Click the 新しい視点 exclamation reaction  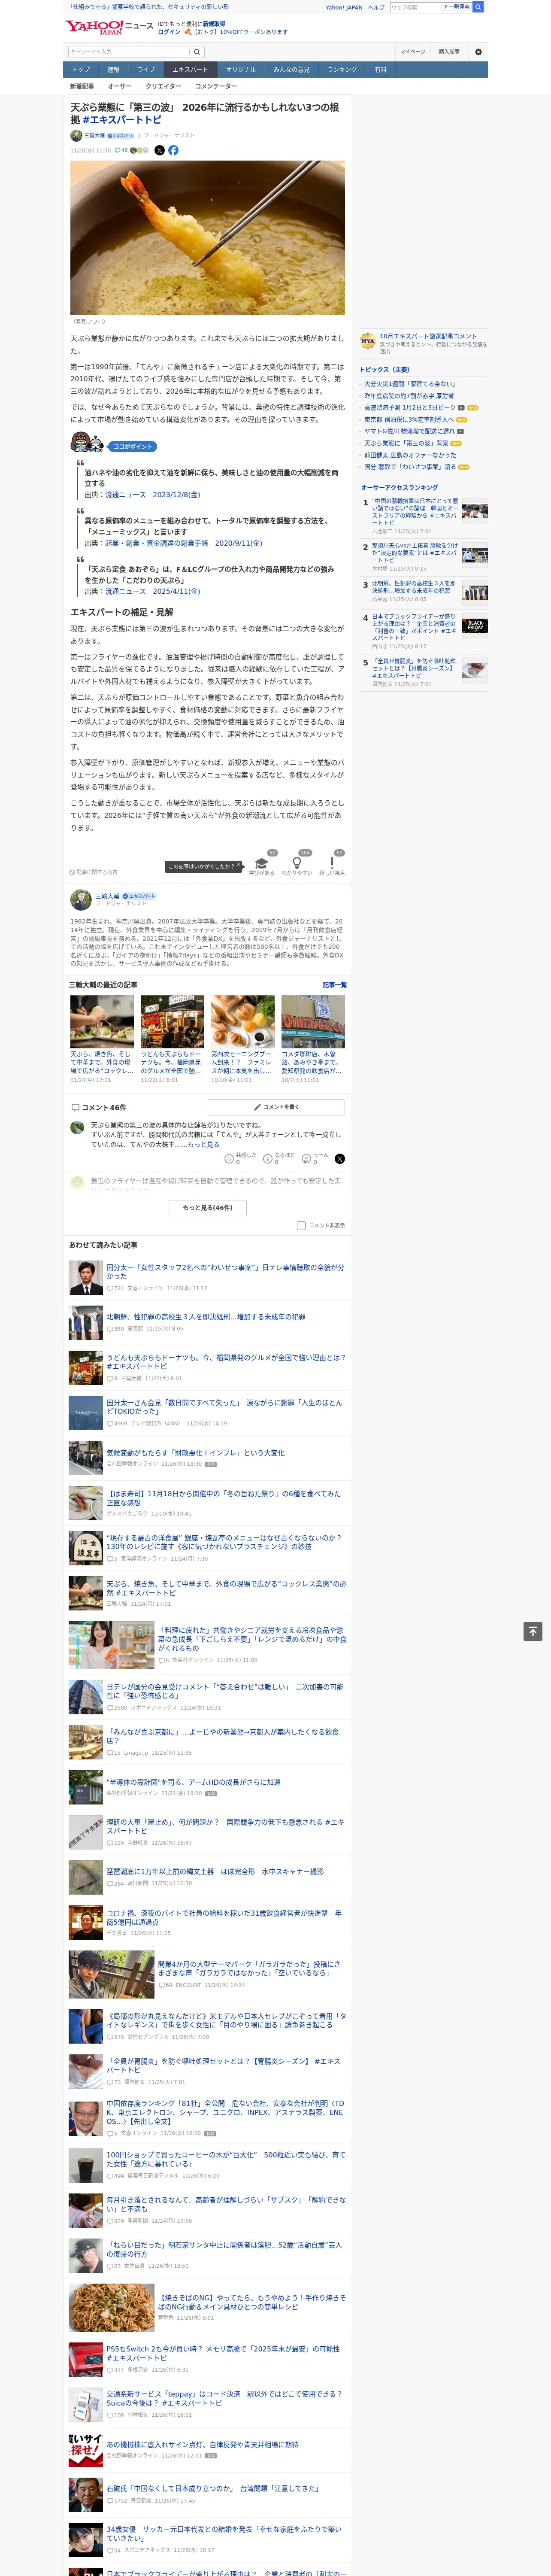click(332, 865)
